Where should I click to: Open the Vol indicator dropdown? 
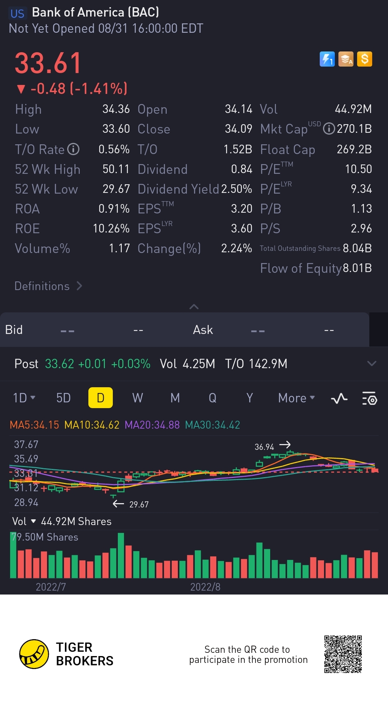[24, 521]
